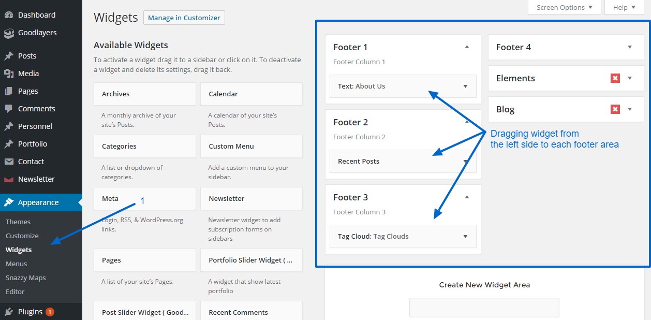Click the Create New Widget Area text field

[484, 307]
